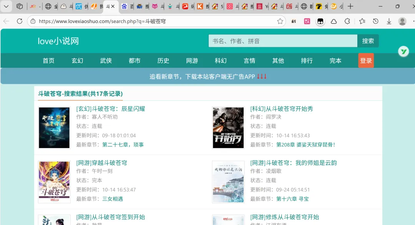Open chapter 第十六章 寻宝

[x=292, y=199]
